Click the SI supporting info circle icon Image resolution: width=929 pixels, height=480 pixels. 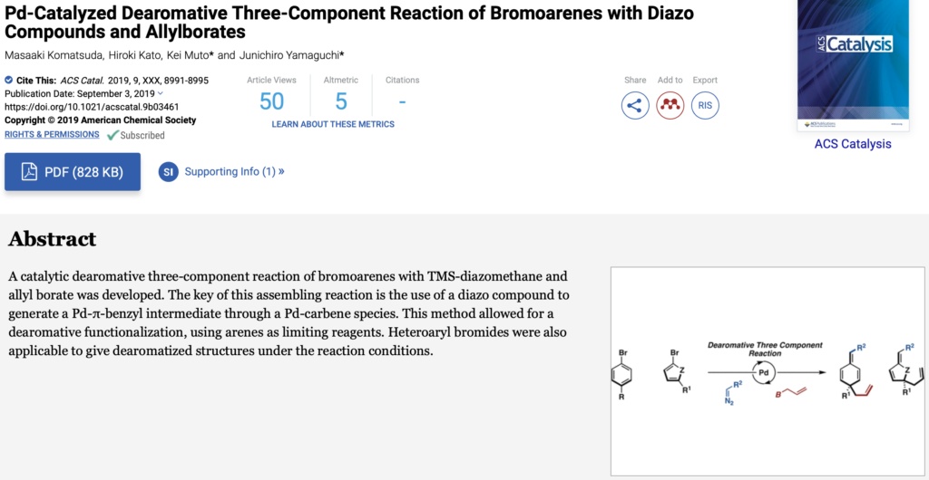coord(168,171)
